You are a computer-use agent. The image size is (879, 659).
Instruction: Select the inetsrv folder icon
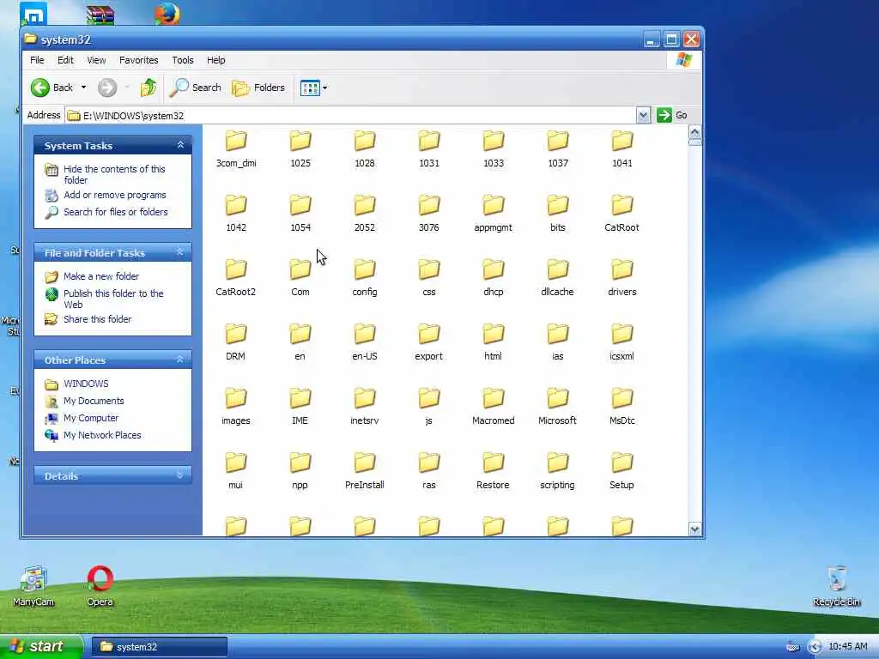364,398
